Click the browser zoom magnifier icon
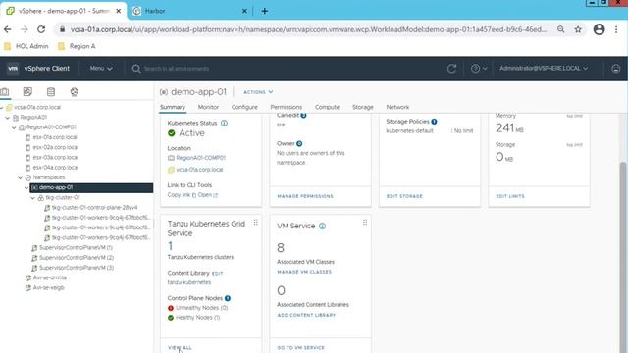 [x=561, y=29]
